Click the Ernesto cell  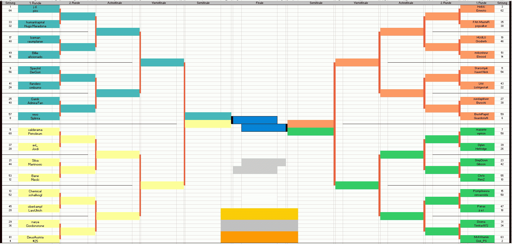[477, 11]
